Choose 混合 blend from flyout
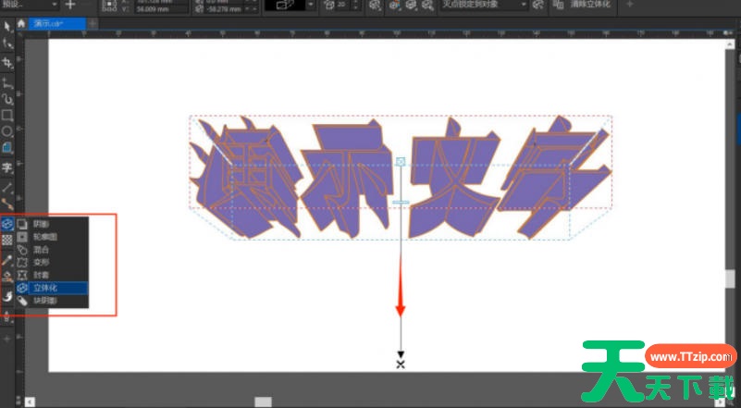741x408 pixels. click(x=52, y=250)
